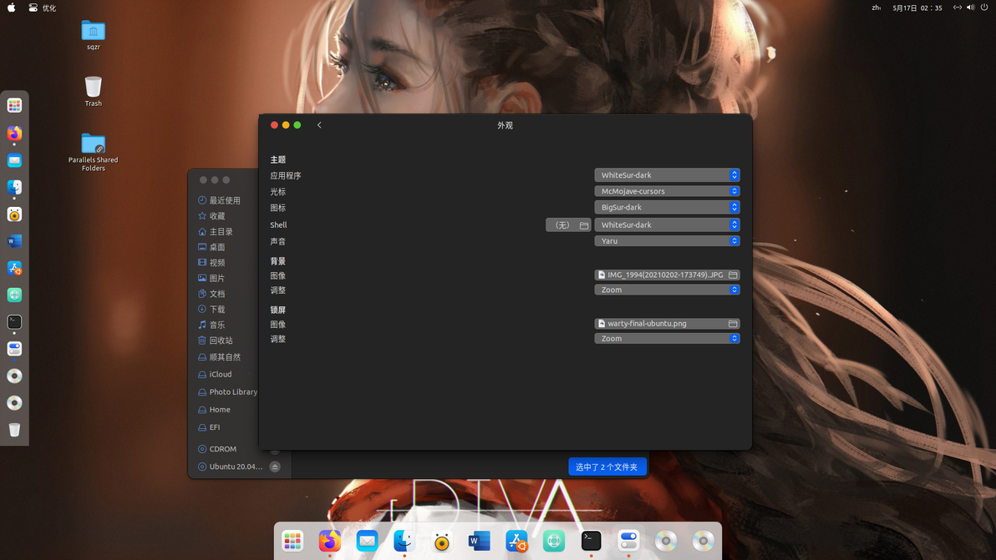996x560 pixels.
Task: Go back using the header back arrow
Action: (319, 125)
